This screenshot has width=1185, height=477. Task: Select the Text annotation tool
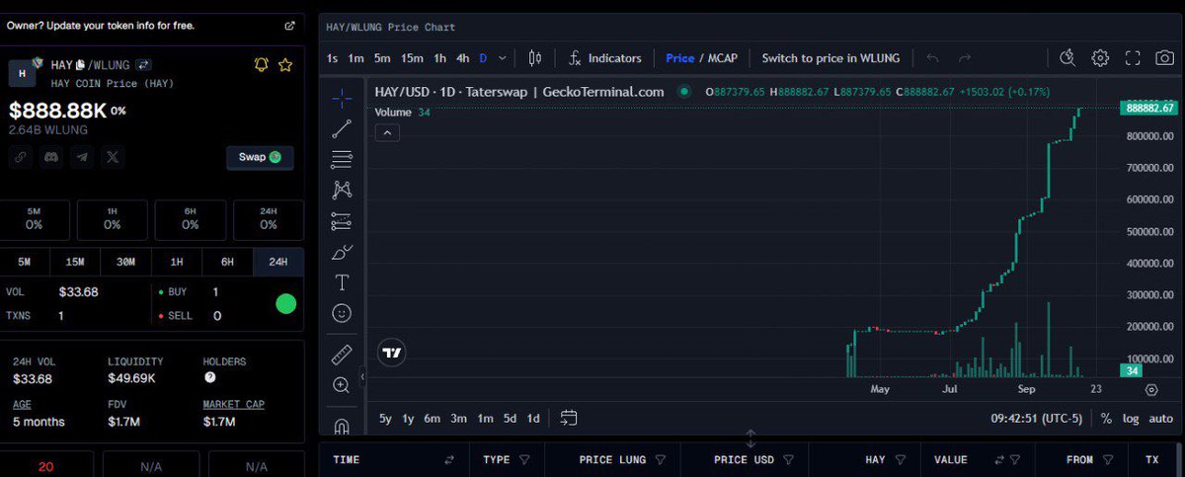pyautogui.click(x=342, y=282)
